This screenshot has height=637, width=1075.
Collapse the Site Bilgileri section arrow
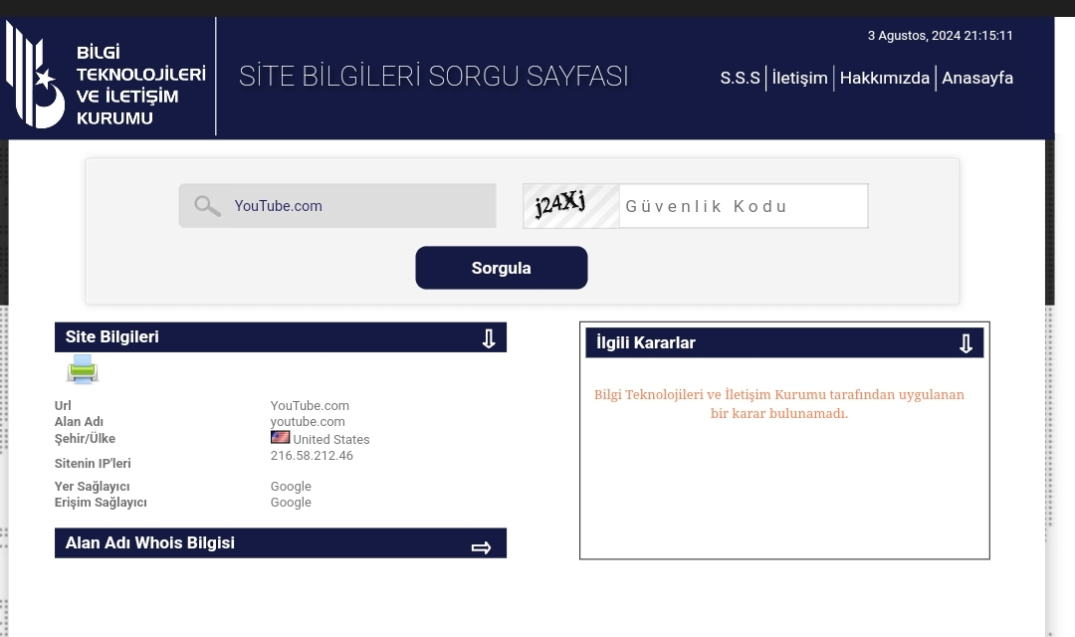(488, 338)
